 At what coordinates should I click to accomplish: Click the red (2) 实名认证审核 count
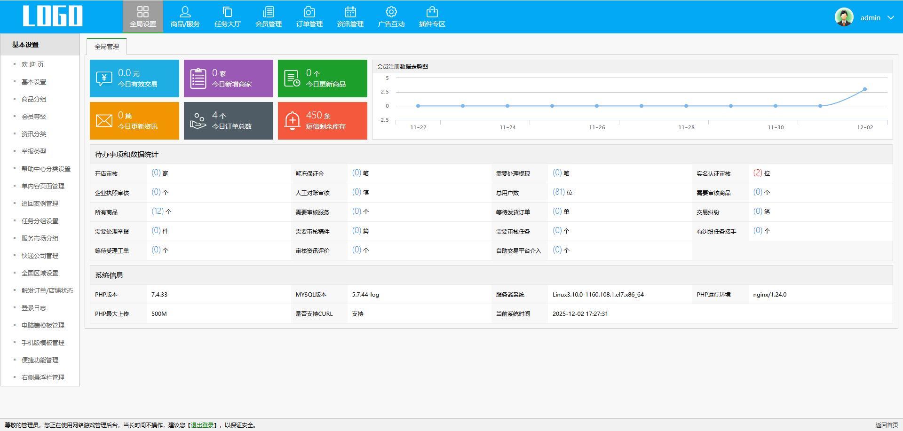[x=757, y=173]
